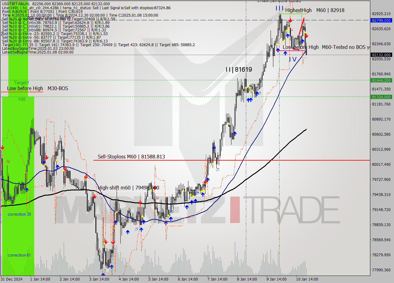Click the 82346.000 price axis label

coord(381,44)
